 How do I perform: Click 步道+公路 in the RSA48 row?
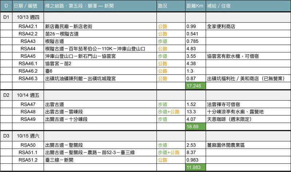click(169, 112)
